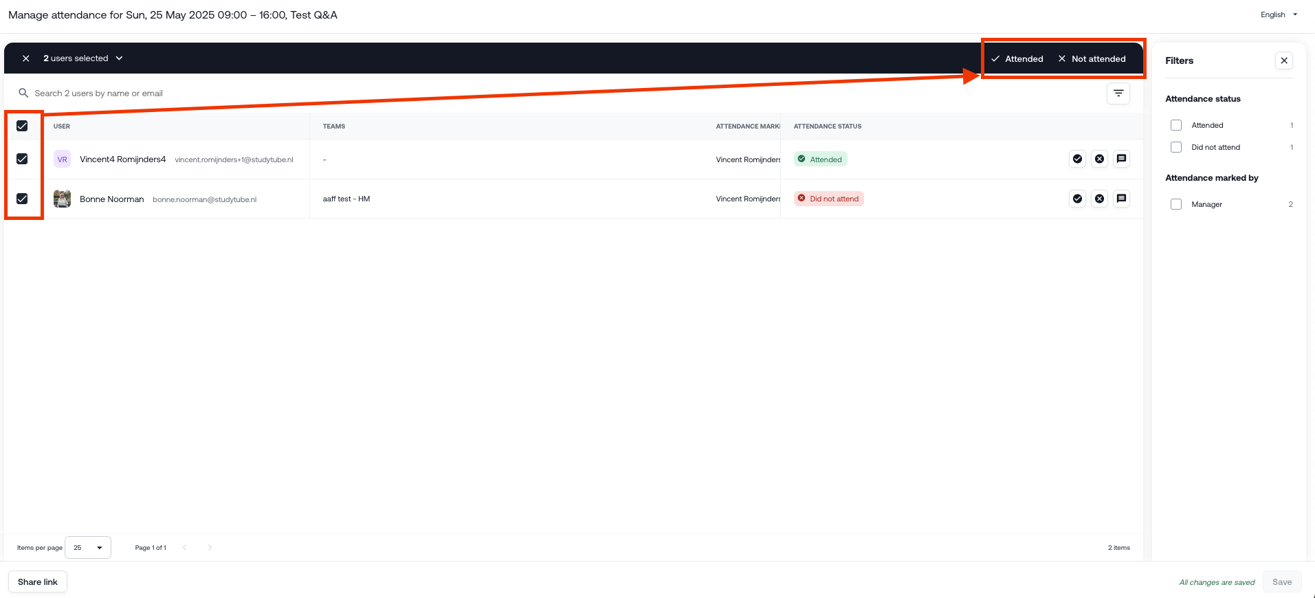The width and height of the screenshot is (1315, 598).
Task: Uncheck the select-all users checkbox
Action: click(22, 126)
